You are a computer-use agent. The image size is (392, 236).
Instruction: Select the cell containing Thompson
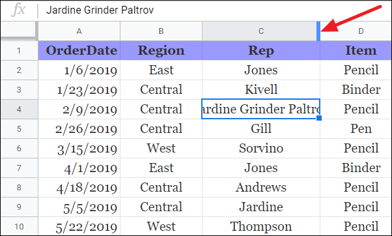coord(261,226)
